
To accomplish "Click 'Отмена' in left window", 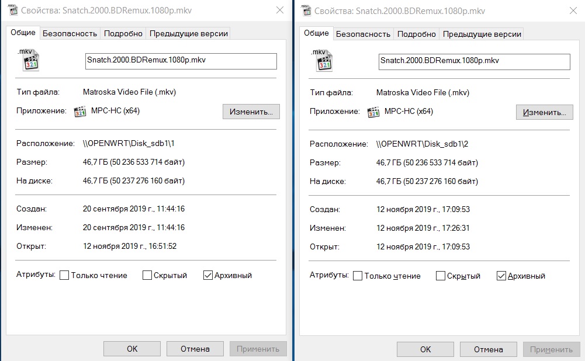I will 195,349.
